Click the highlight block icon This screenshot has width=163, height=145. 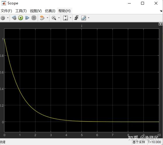click(x=42, y=18)
